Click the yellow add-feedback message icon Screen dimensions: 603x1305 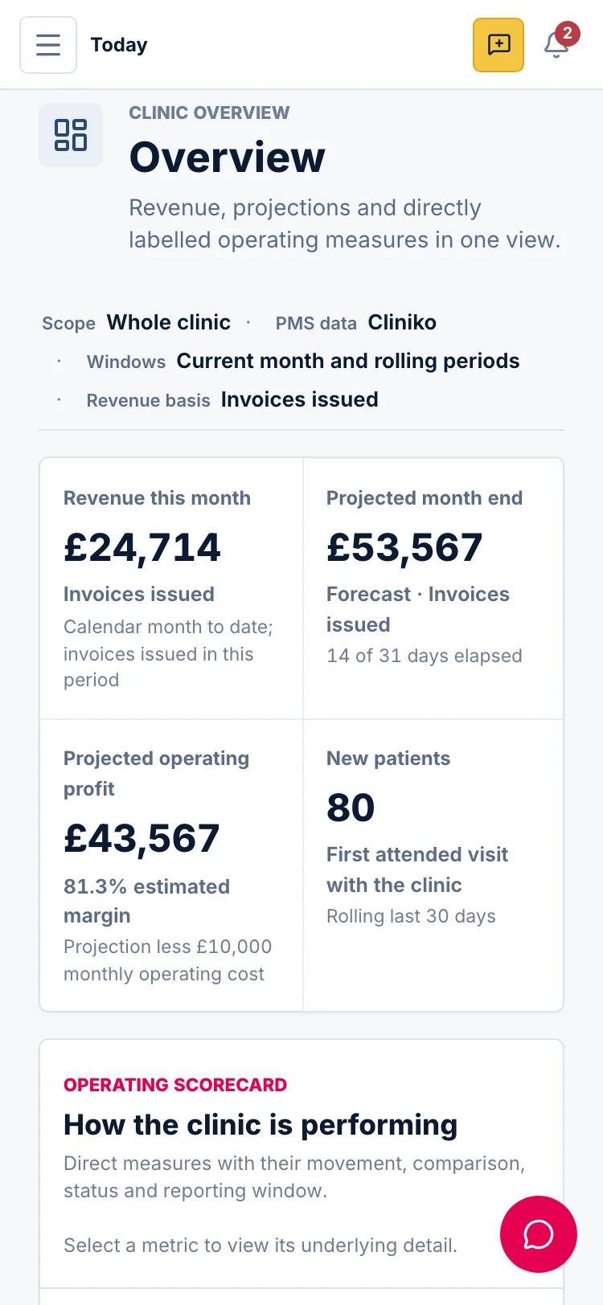click(x=498, y=45)
